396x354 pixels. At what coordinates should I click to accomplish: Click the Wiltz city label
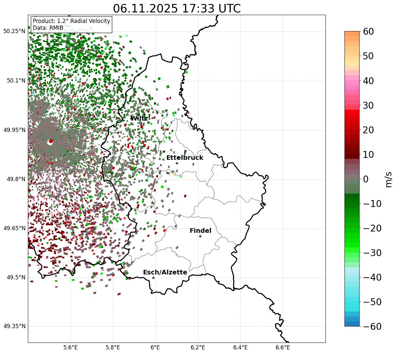tap(139, 118)
